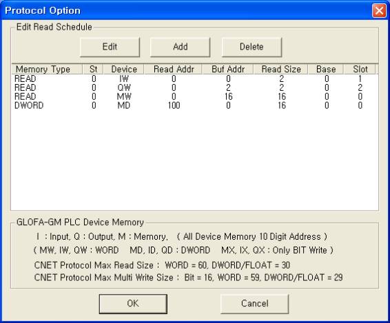Select the READ row with device QW

click(x=194, y=87)
